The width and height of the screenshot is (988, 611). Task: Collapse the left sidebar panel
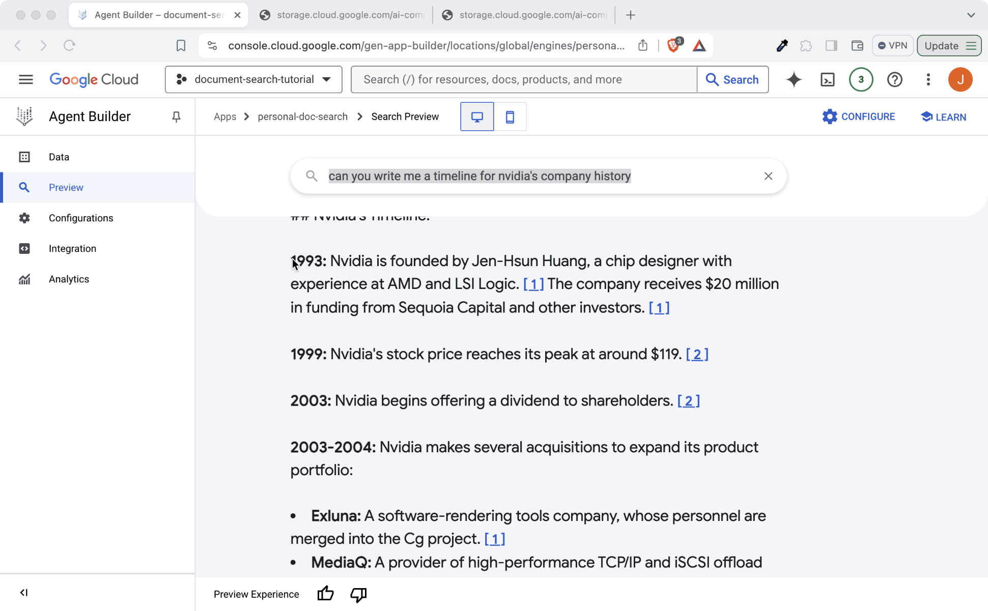(x=23, y=592)
